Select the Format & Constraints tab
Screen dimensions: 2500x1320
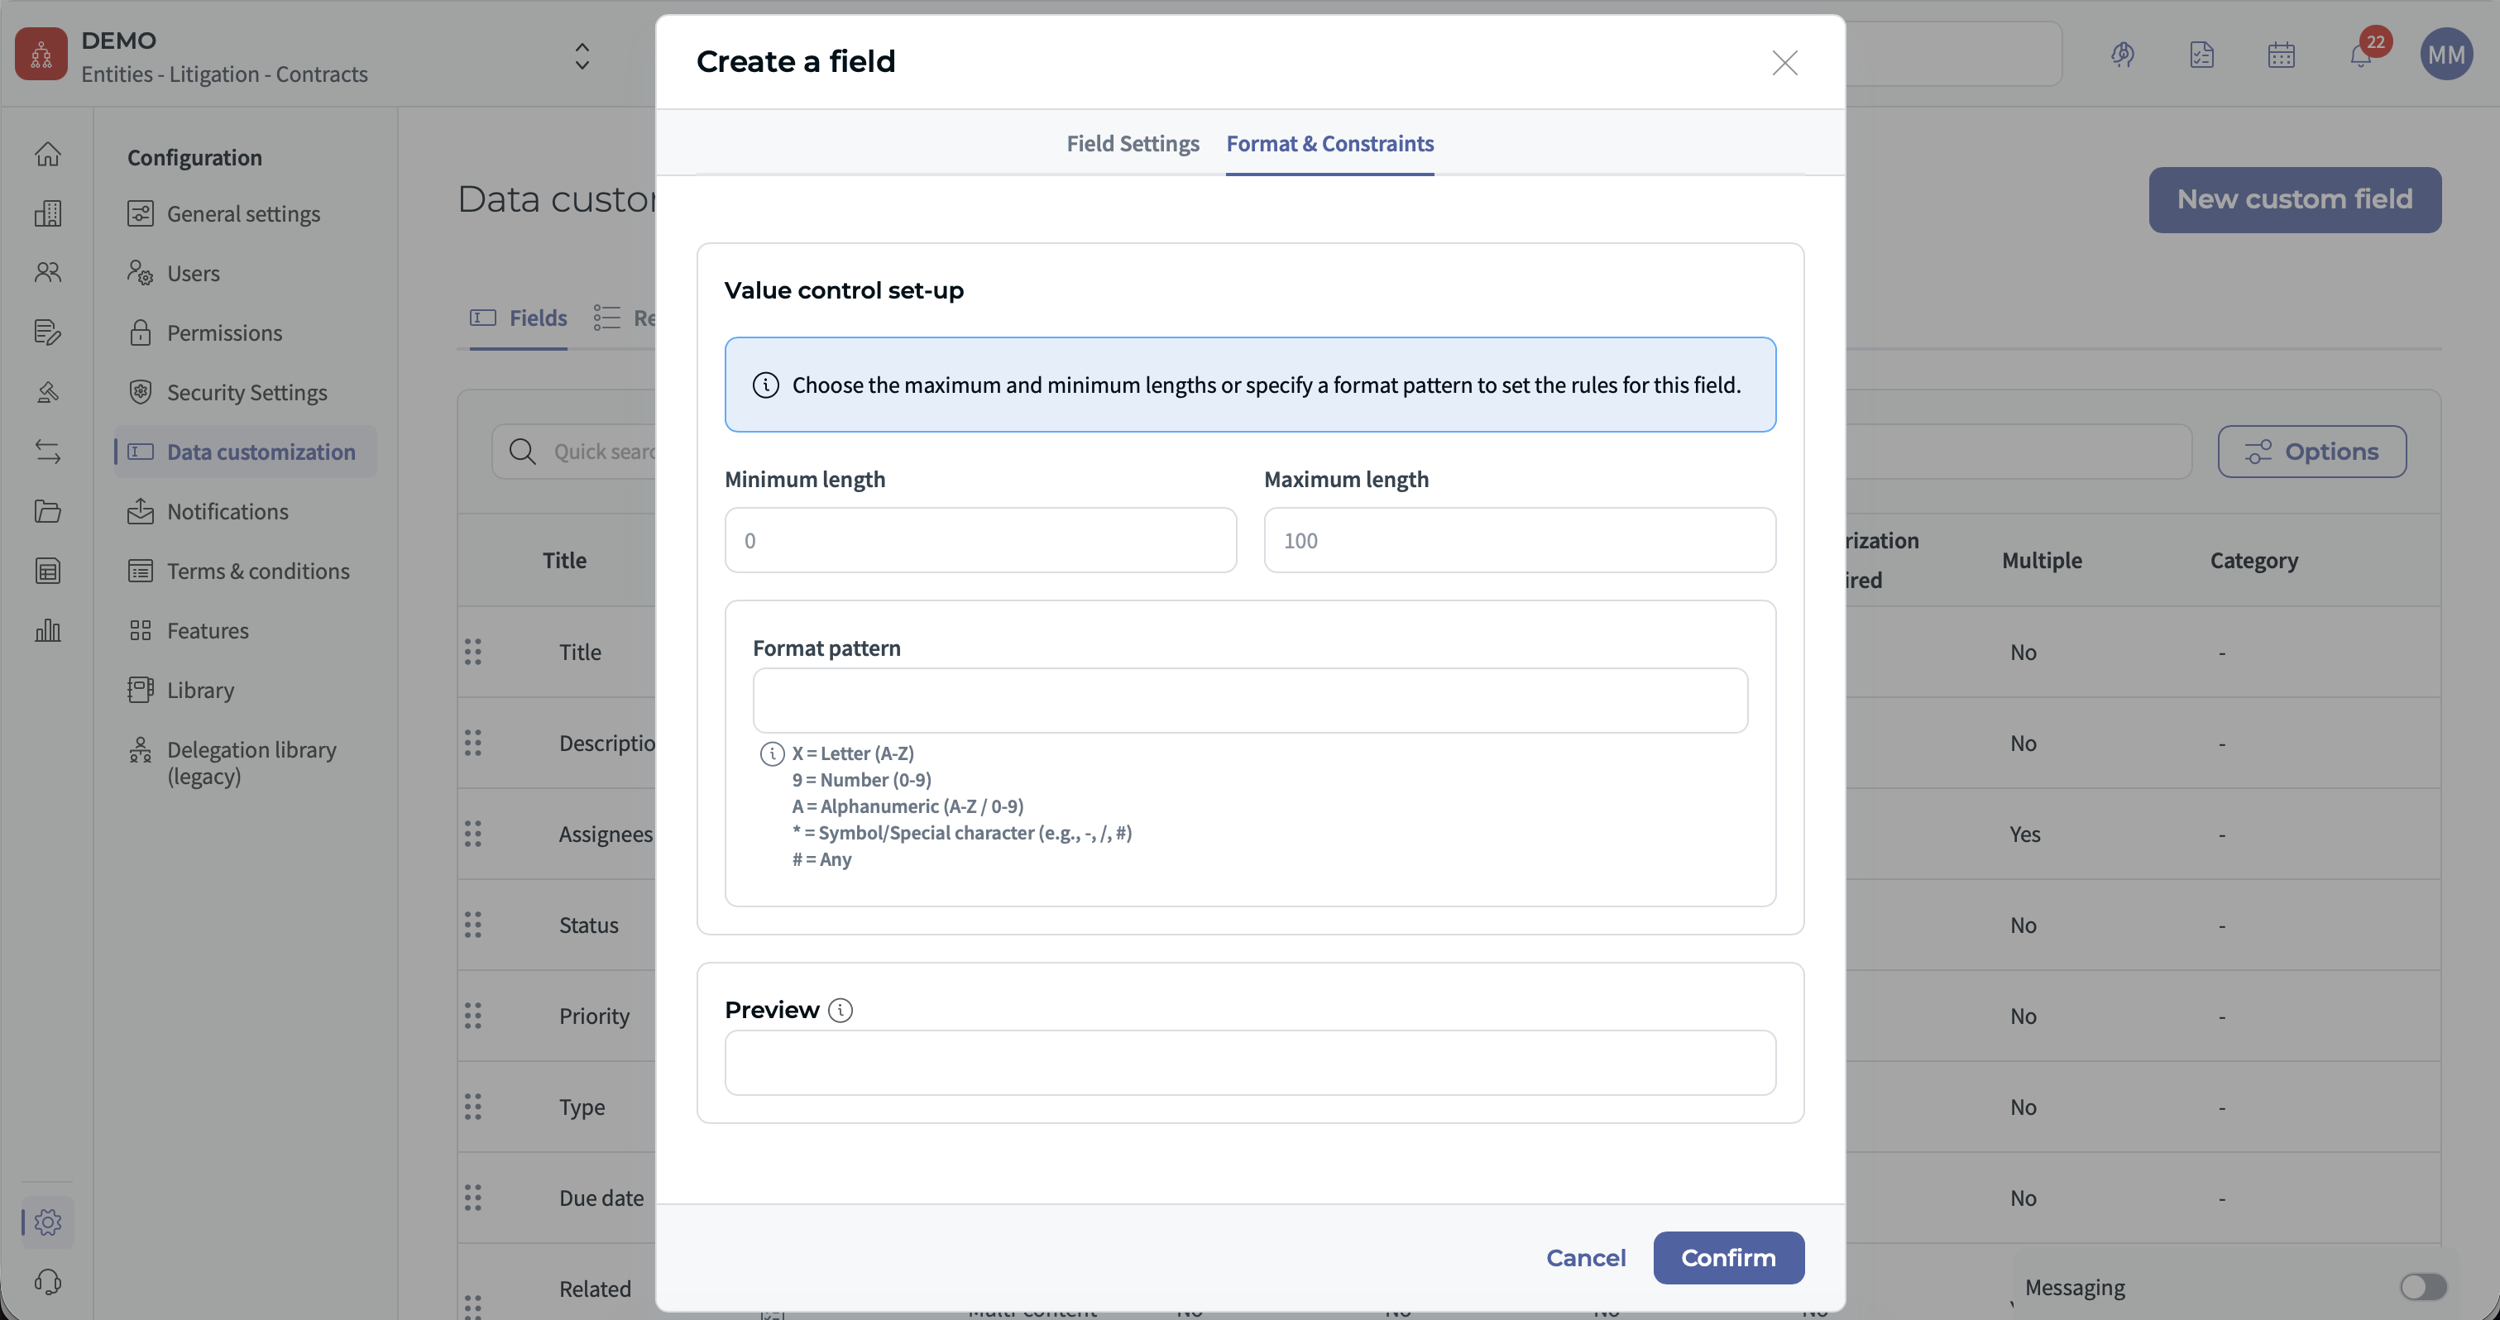[x=1329, y=144]
